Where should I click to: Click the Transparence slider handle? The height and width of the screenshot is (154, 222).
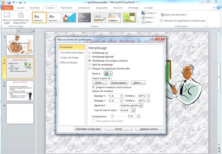click(x=112, y=116)
